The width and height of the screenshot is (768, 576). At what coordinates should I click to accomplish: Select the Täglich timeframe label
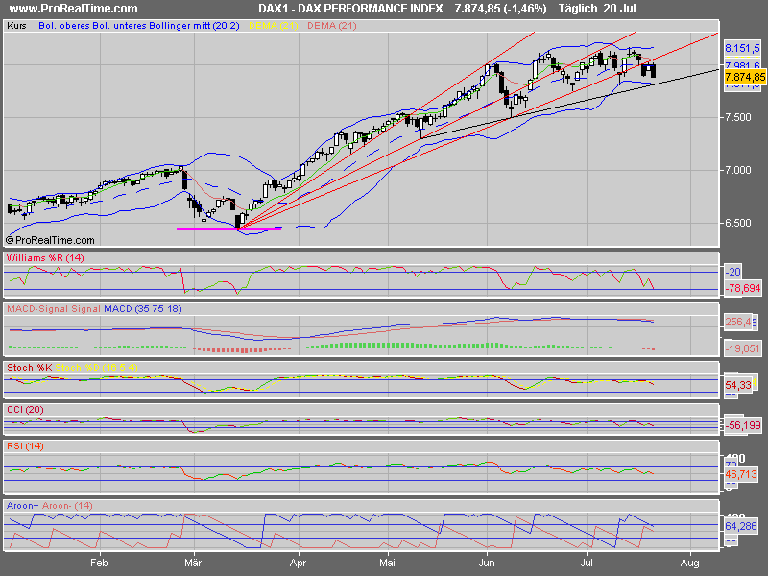tap(578, 9)
